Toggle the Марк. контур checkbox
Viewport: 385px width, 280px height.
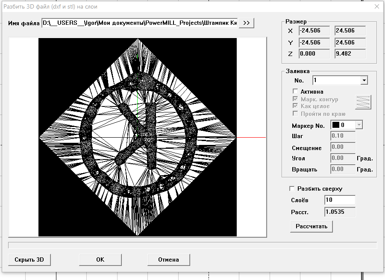pyautogui.click(x=295, y=99)
